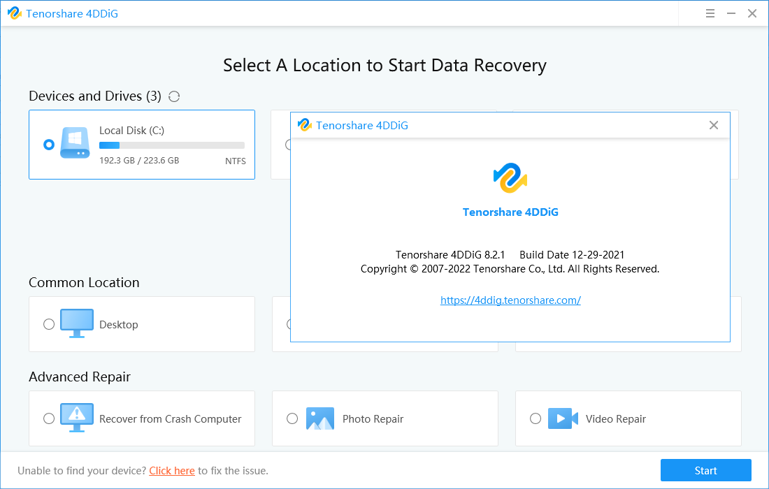Close the main 4DDiG window
The image size is (769, 489).
(x=752, y=14)
